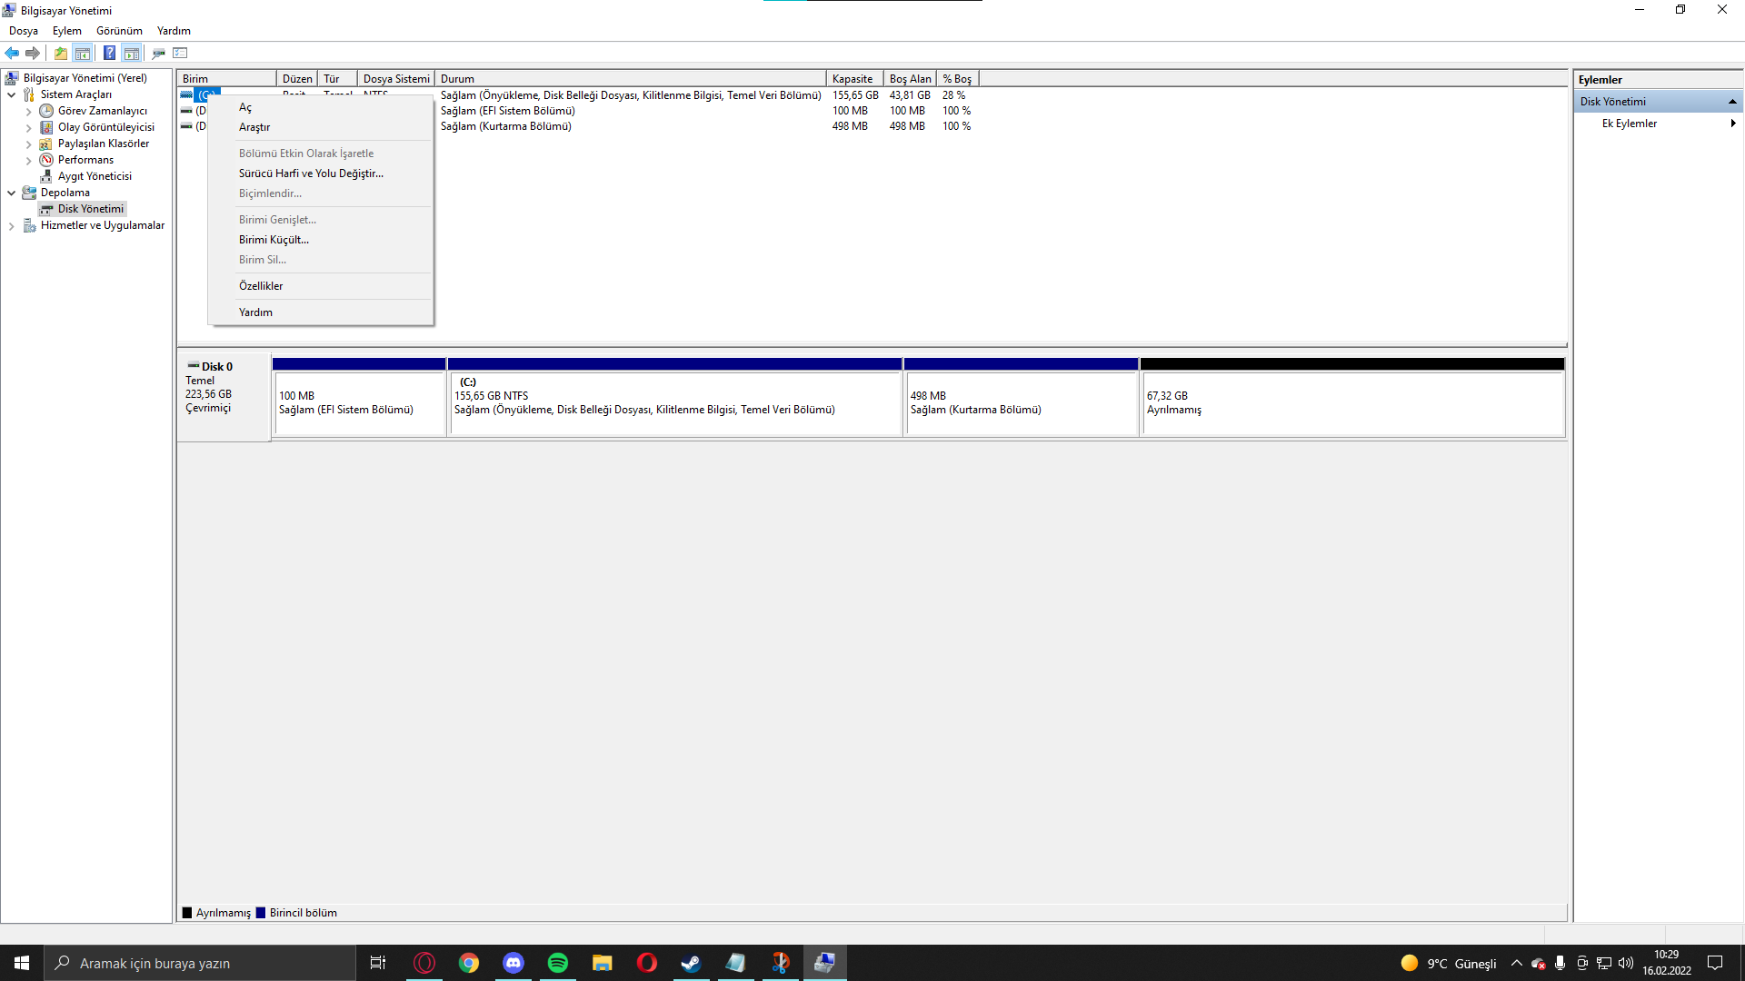The height and width of the screenshot is (981, 1745).
Task: Click the Kapasite column header
Action: [x=853, y=79]
